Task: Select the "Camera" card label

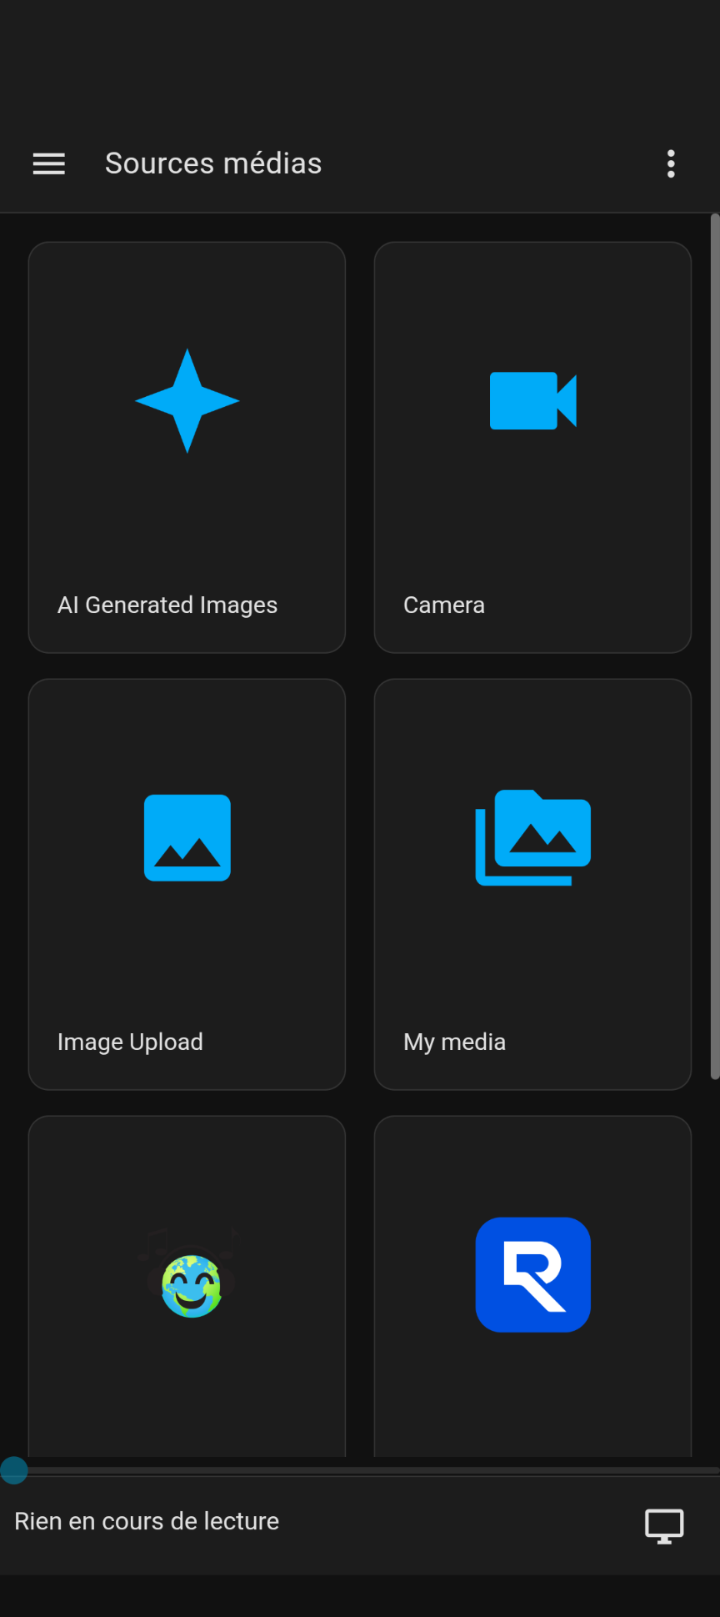Action: click(444, 605)
